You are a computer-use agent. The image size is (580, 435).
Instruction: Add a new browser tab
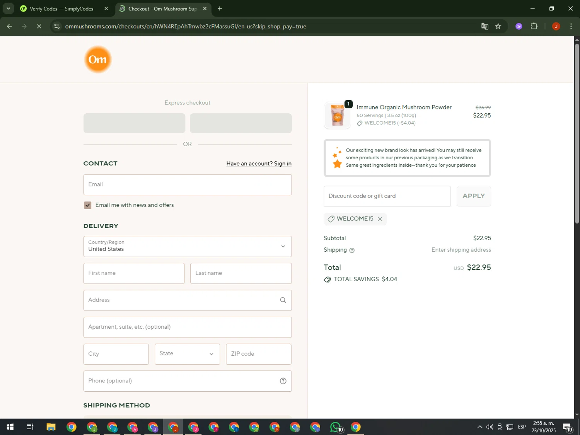point(220,9)
